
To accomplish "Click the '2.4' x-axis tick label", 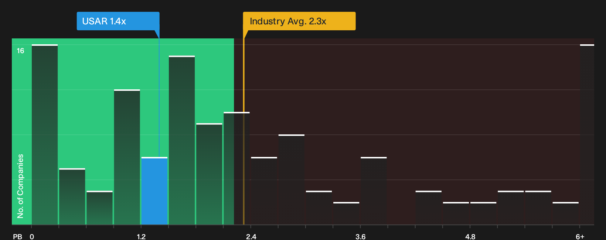I will [x=251, y=237].
